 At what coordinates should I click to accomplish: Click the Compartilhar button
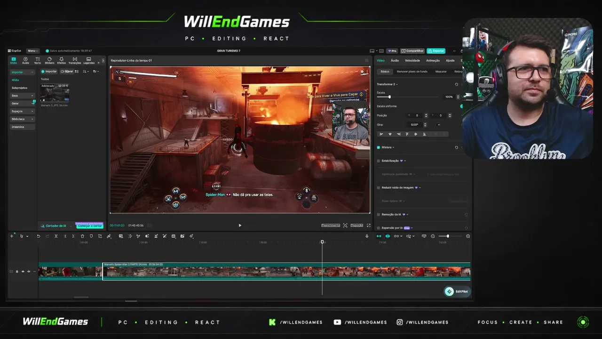pos(412,51)
